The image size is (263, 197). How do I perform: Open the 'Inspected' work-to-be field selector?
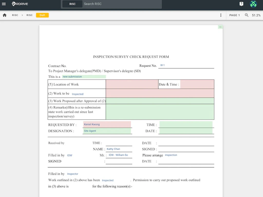pyautogui.click(x=78, y=94)
